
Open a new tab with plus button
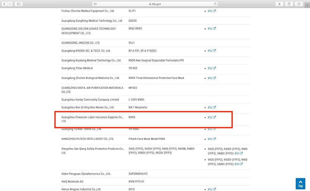307,5
